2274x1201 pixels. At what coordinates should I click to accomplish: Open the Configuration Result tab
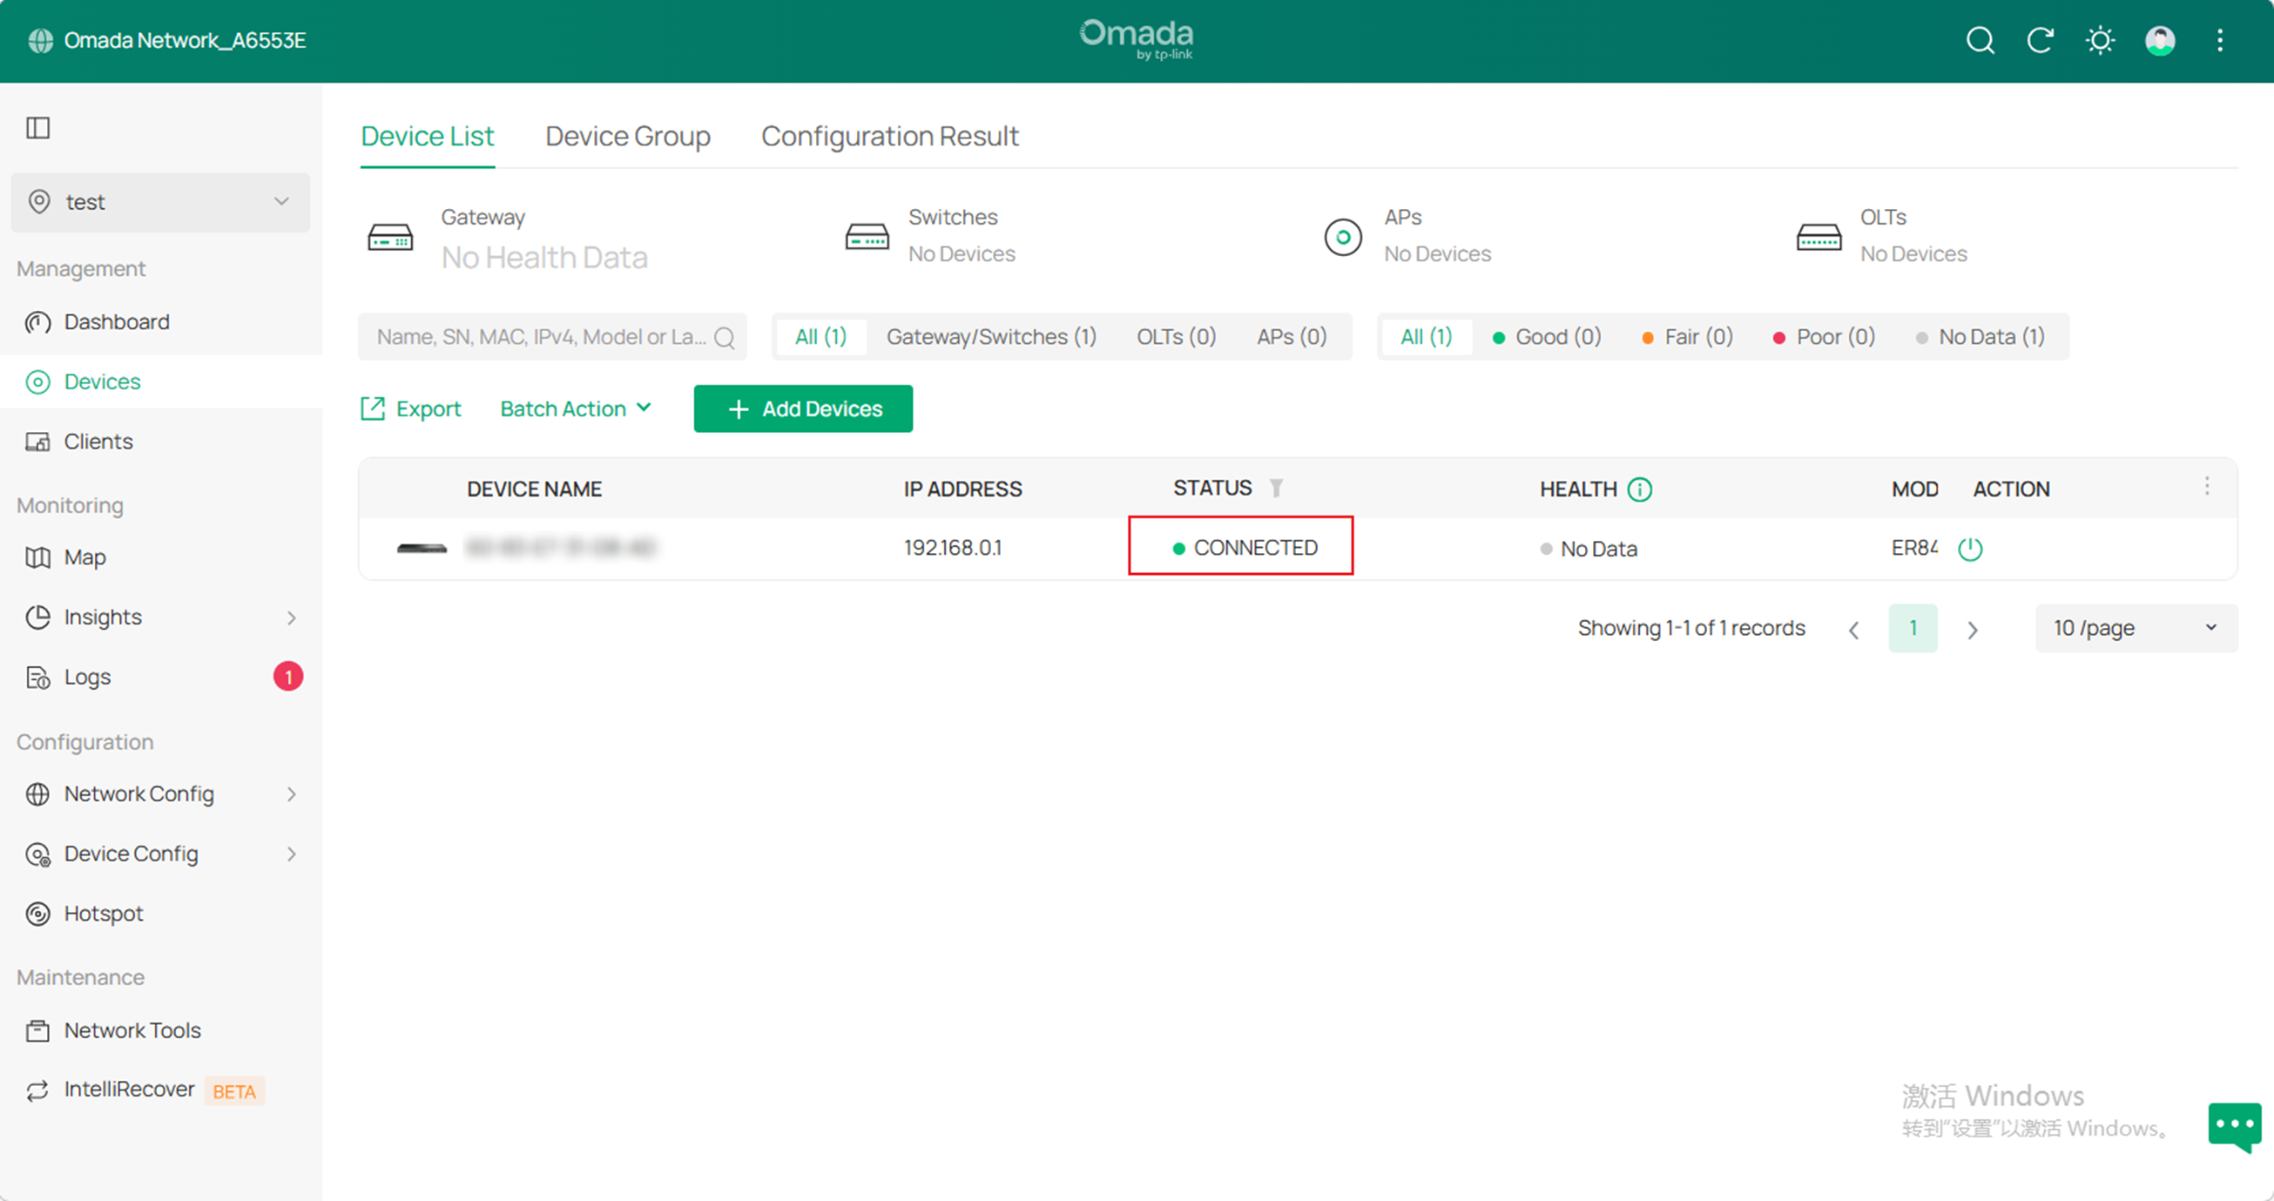tap(890, 136)
